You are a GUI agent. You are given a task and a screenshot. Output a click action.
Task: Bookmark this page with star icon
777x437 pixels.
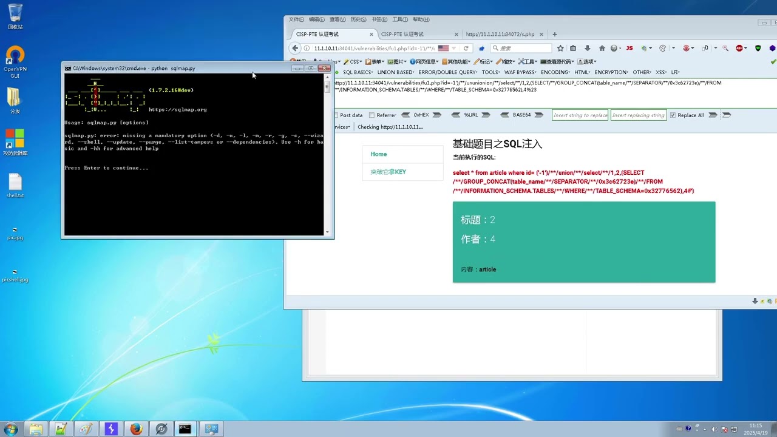560,48
